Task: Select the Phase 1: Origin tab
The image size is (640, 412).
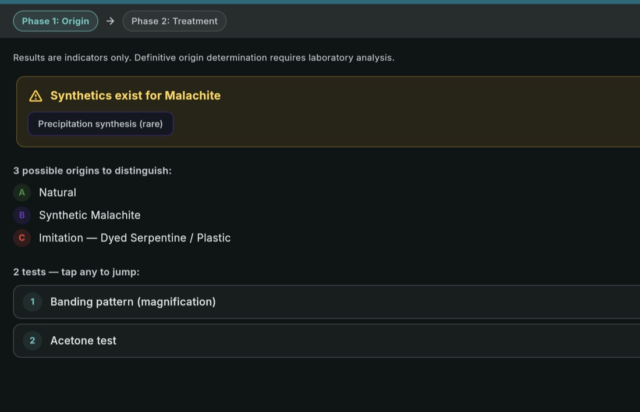Action: 55,21
